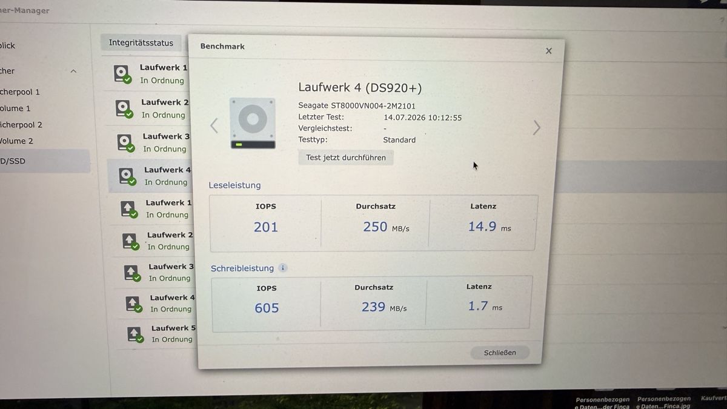Click the Laufwerk 1 hard disk icon
Image resolution: width=727 pixels, height=409 pixels.
click(x=123, y=74)
